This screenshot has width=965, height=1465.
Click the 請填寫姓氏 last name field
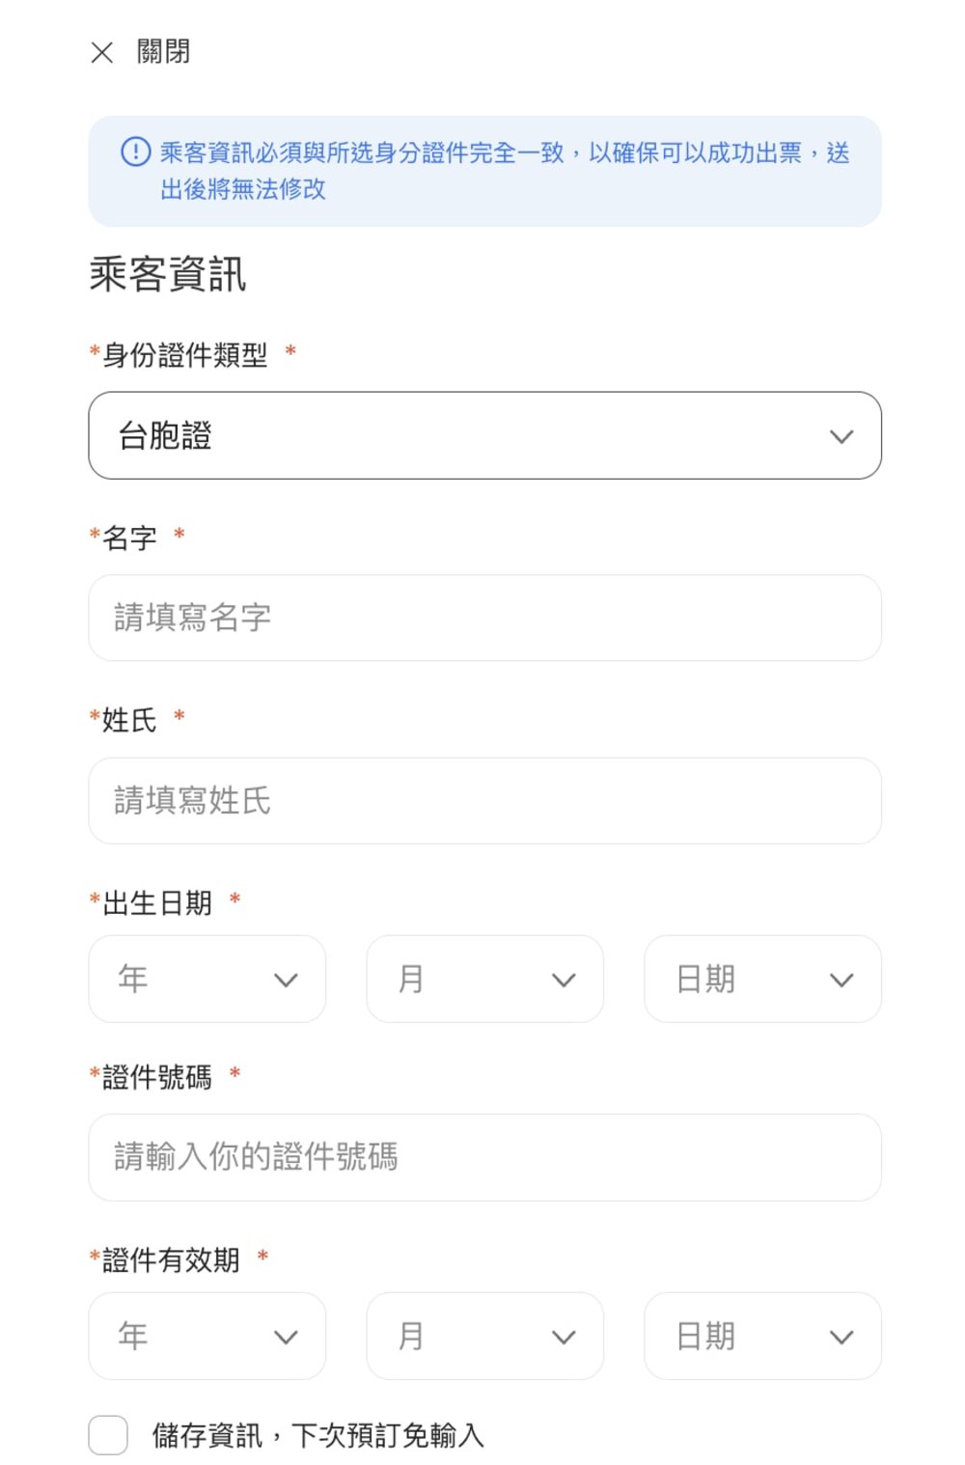[482, 800]
